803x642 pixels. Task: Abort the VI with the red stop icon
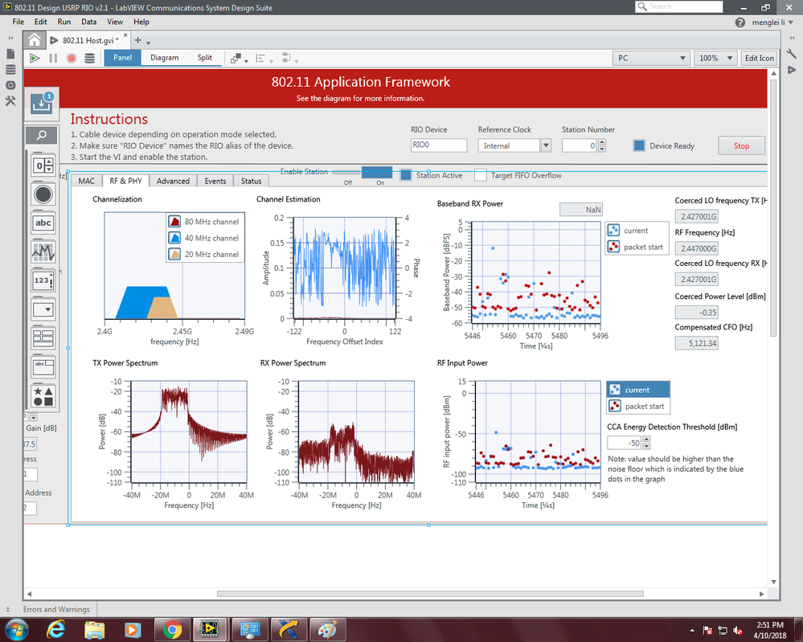point(72,58)
